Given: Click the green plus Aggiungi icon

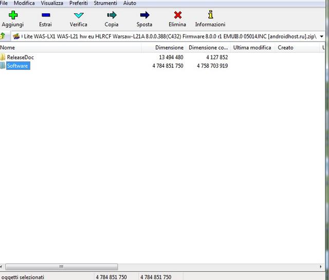Looking at the screenshot, I should click(13, 15).
